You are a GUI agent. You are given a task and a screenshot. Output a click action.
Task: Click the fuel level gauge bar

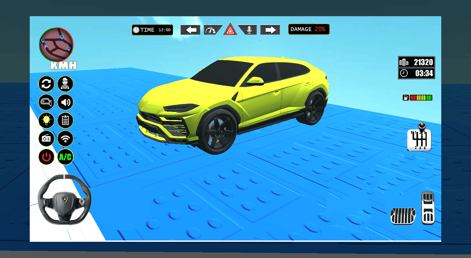click(x=421, y=98)
